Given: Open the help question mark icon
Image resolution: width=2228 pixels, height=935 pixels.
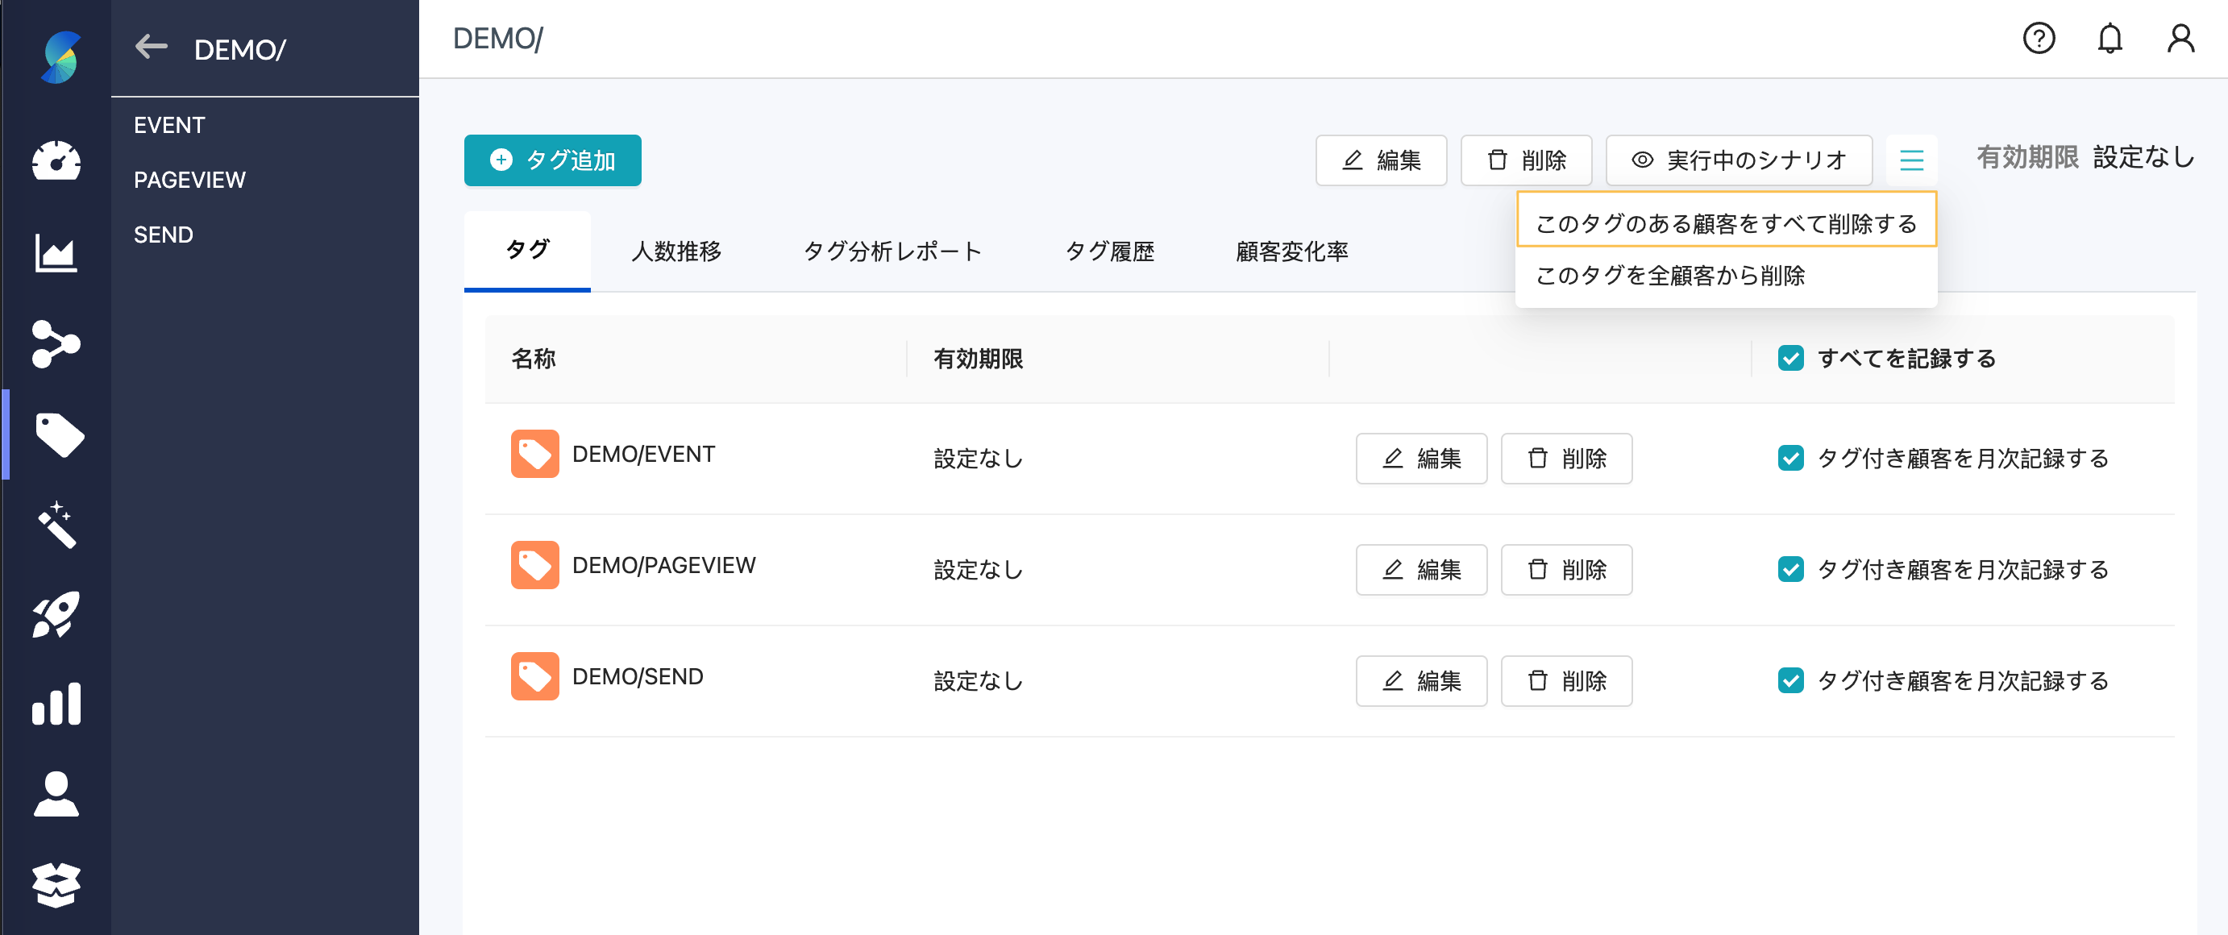Looking at the screenshot, I should [2039, 39].
